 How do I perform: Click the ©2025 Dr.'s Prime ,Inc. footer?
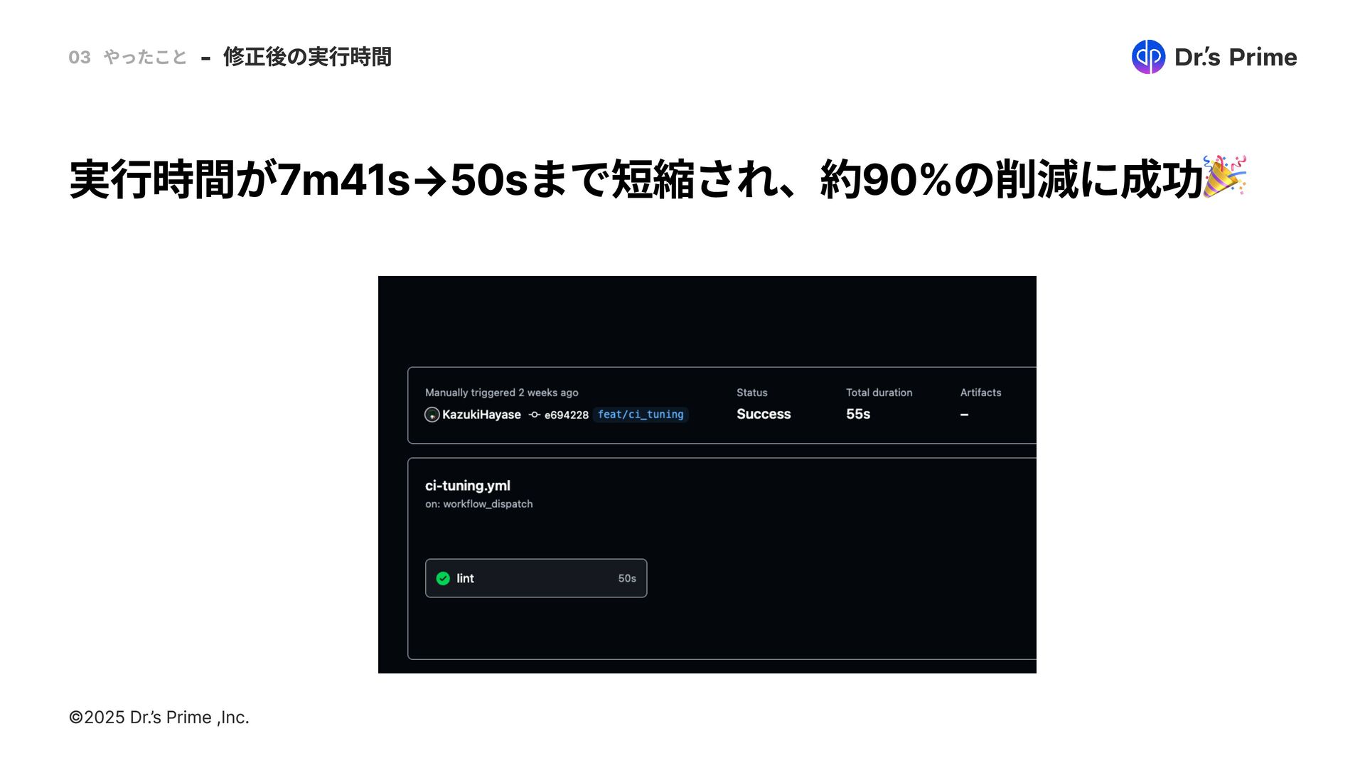click(159, 718)
